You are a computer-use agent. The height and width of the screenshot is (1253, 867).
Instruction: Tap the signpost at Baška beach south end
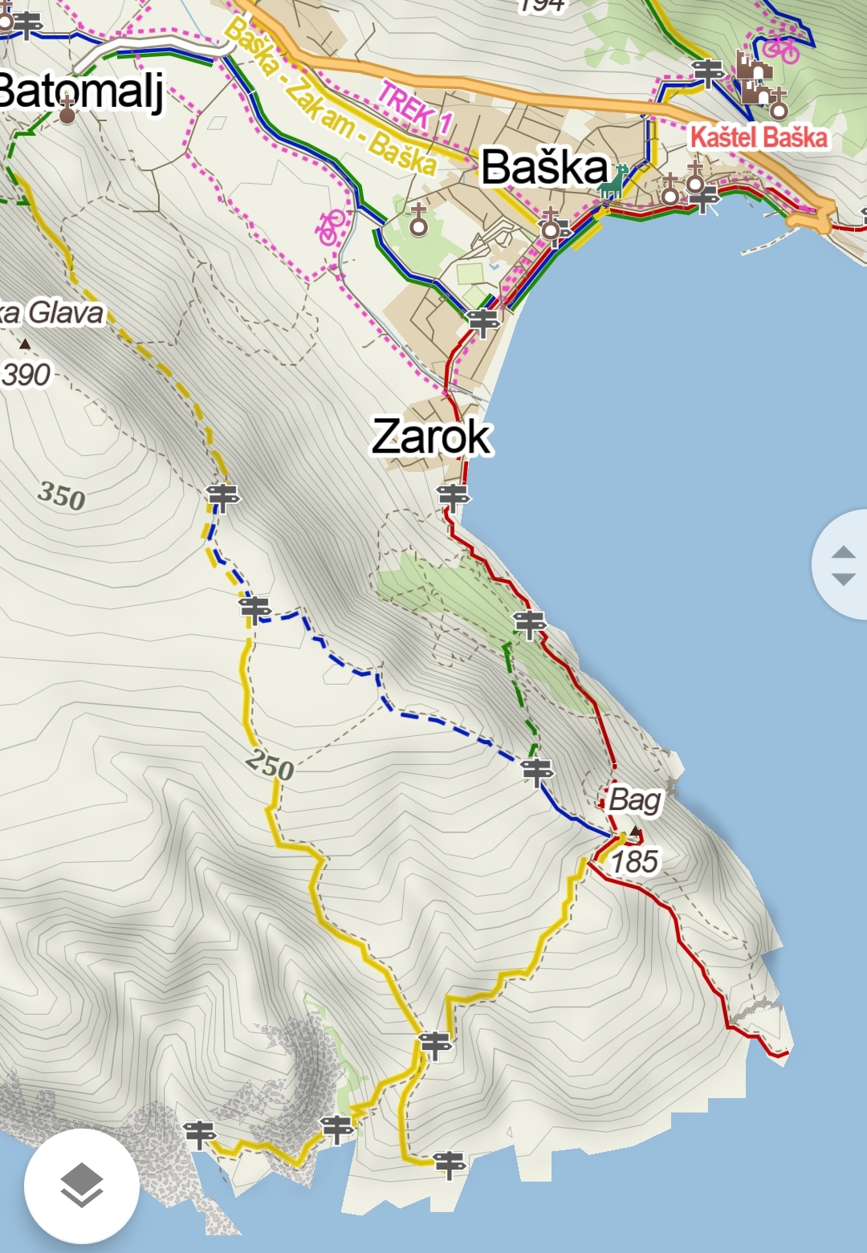483,322
